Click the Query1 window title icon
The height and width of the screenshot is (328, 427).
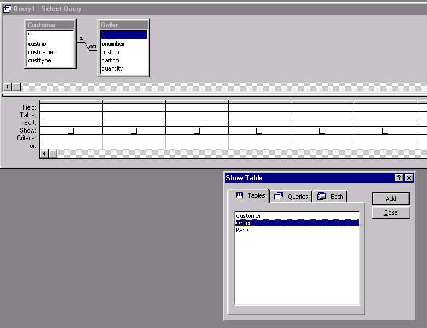click(7, 9)
